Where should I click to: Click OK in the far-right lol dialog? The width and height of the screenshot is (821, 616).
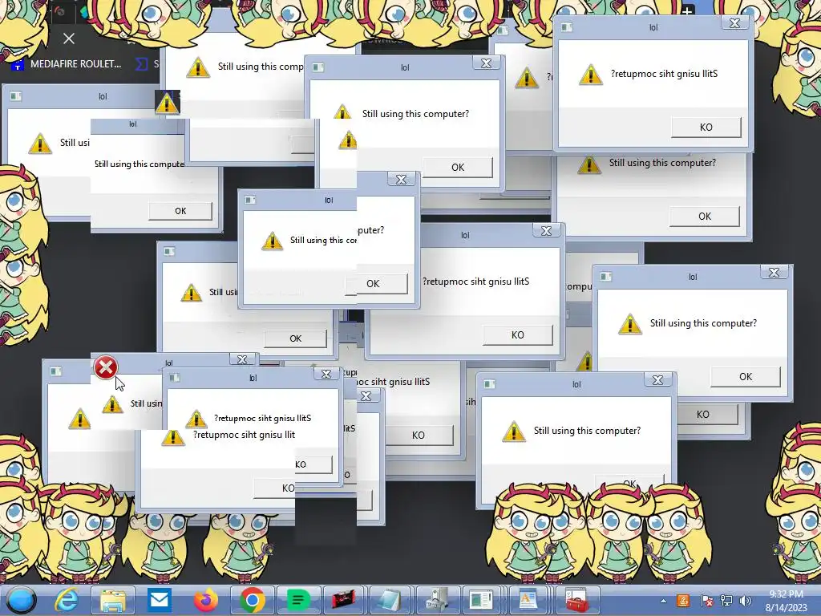click(x=745, y=377)
